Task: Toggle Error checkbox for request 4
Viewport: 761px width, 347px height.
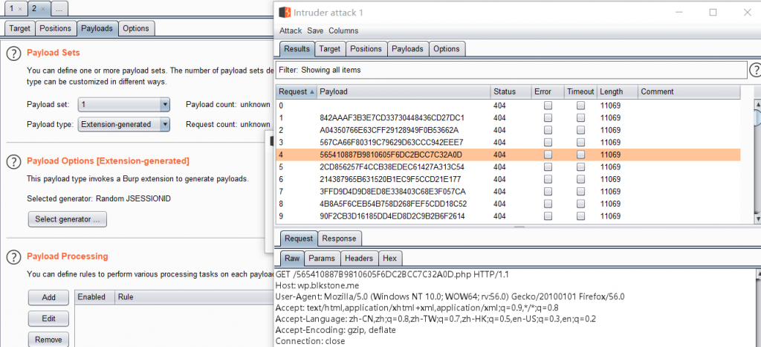Action: (548, 155)
